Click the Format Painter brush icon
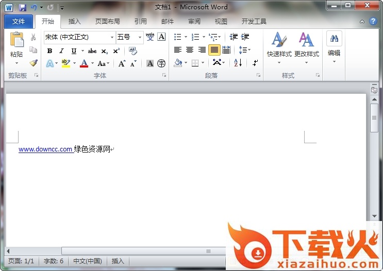The image size is (383, 271). [x=33, y=63]
